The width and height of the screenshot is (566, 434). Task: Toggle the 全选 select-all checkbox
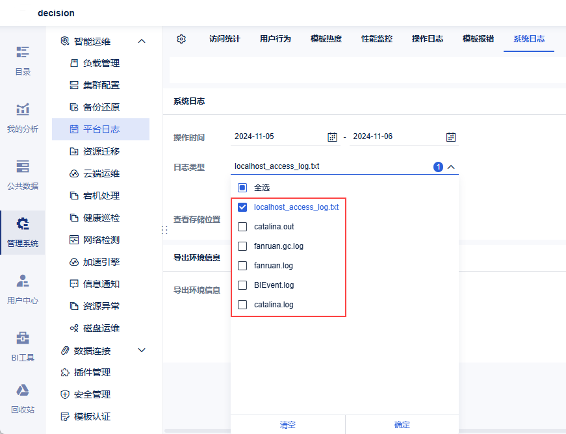[x=242, y=188]
